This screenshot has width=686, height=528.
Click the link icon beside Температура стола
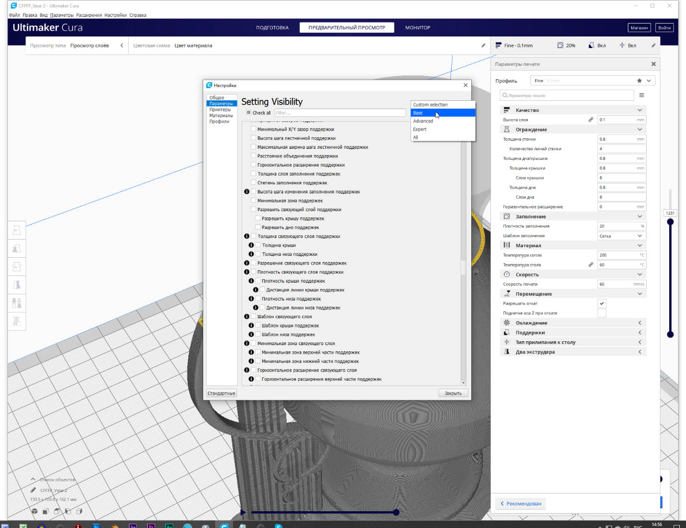pos(591,264)
